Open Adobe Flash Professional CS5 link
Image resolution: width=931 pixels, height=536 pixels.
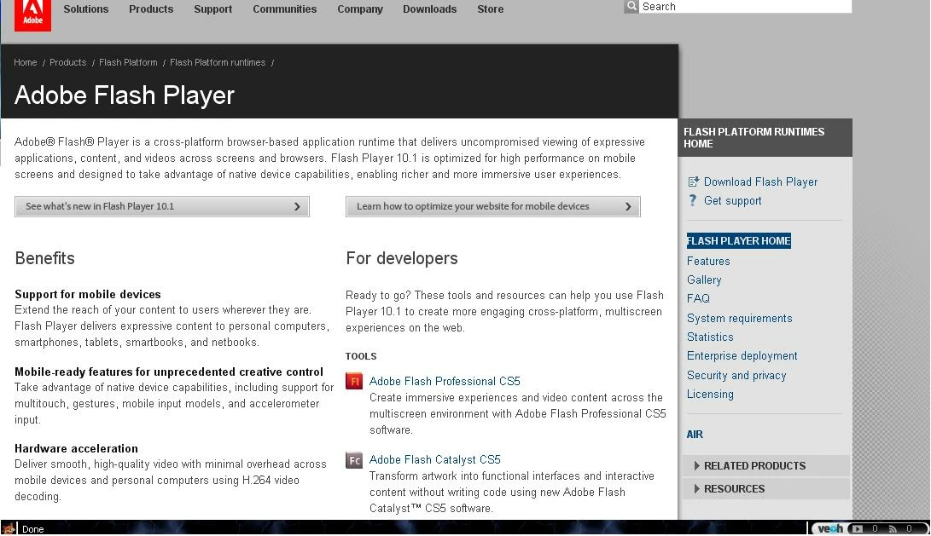(x=445, y=381)
